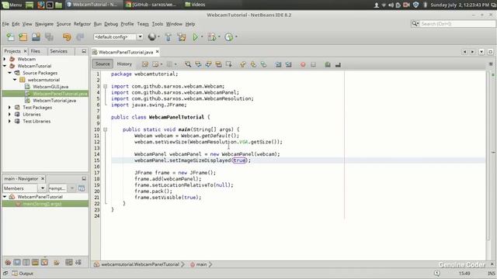The width and height of the screenshot is (497, 279).
Task: Click the Clean and Build icon
Action: (182, 37)
